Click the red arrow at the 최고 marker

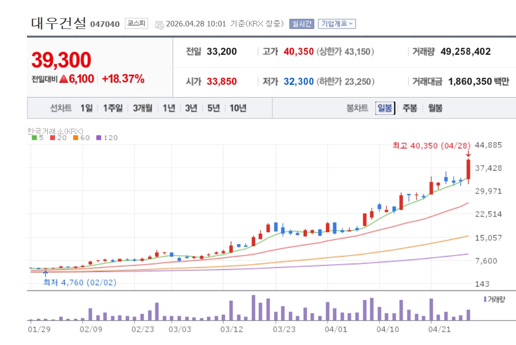click(469, 153)
